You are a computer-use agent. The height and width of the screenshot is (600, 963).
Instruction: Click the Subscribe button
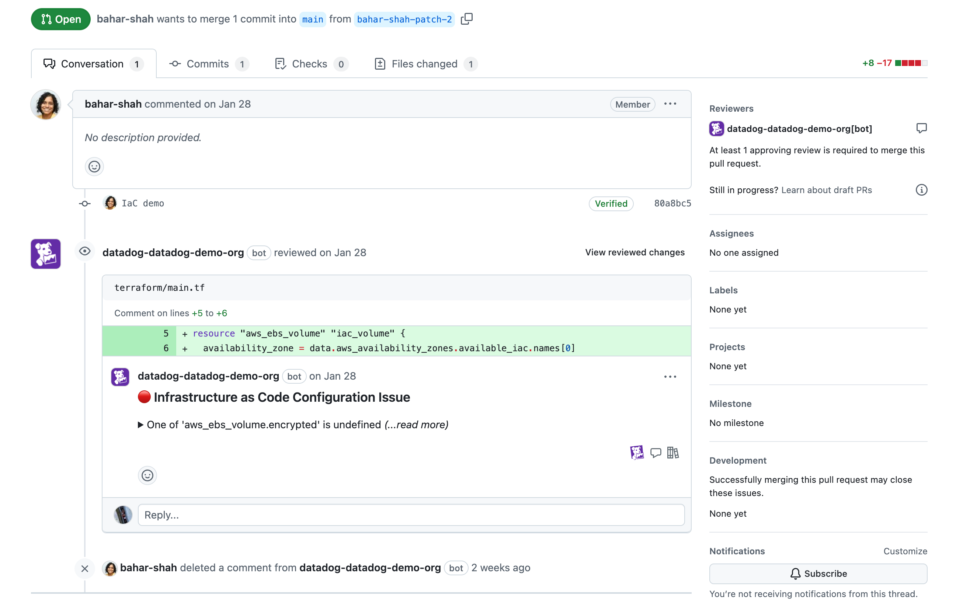pyautogui.click(x=818, y=573)
